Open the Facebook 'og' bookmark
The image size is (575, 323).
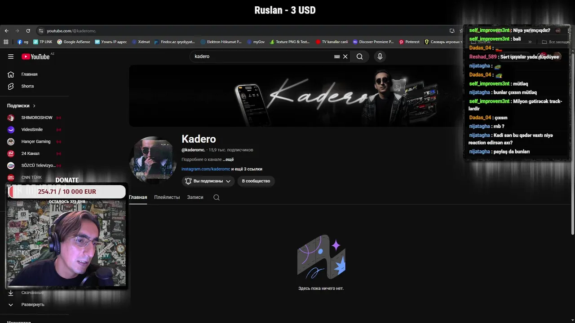pos(23,42)
